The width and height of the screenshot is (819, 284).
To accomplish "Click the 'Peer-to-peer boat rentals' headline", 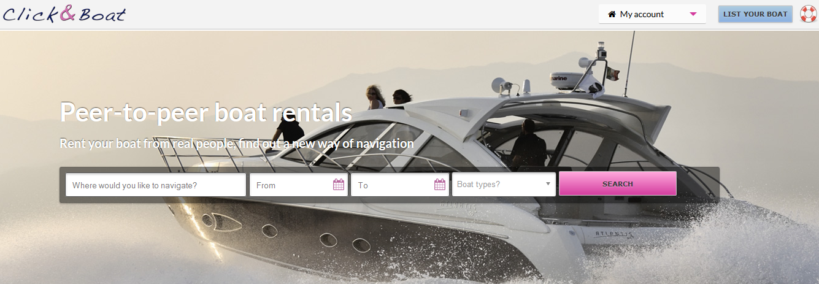I will 206,112.
